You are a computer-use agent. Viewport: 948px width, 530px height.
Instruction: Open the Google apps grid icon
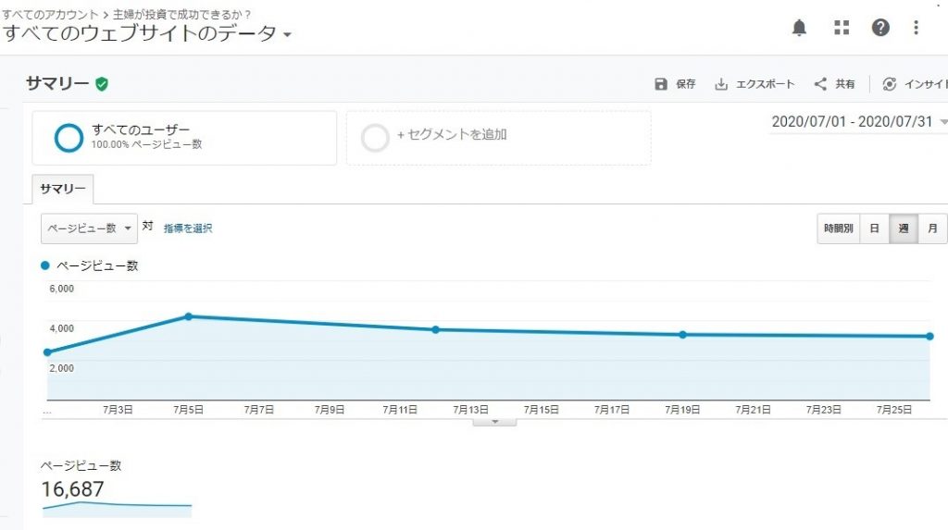[842, 27]
